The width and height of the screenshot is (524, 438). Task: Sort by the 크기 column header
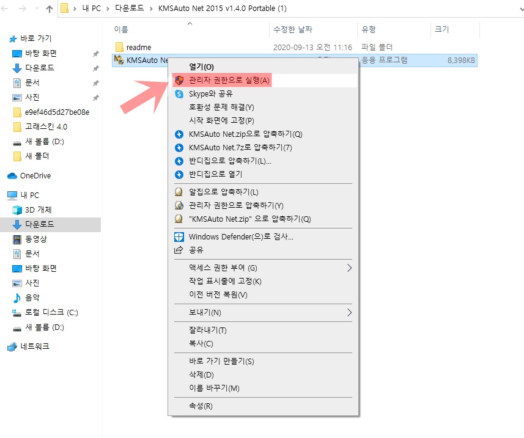(x=441, y=29)
